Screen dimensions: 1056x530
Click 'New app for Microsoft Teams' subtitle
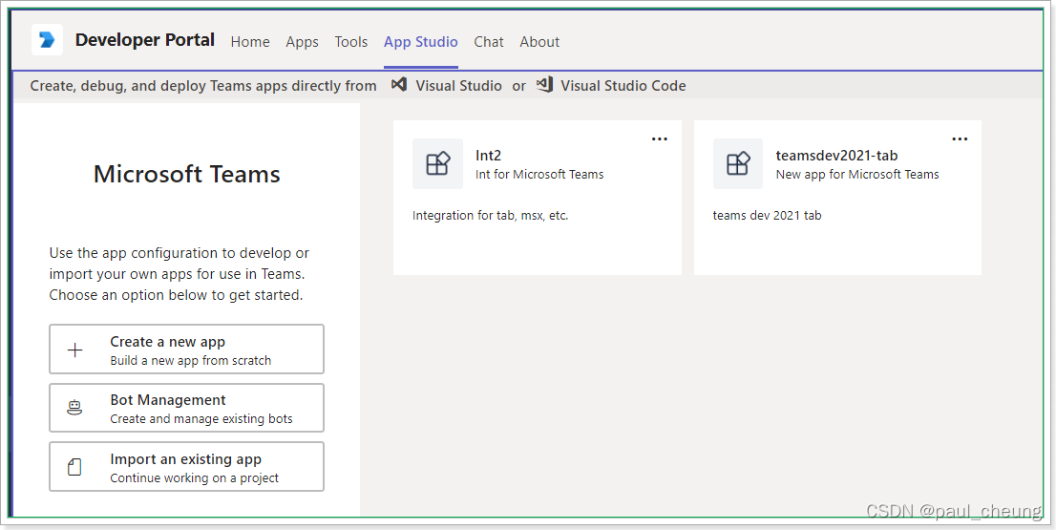(x=857, y=175)
